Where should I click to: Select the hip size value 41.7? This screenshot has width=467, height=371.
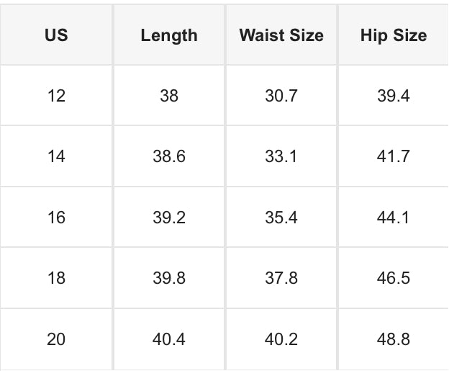pyautogui.click(x=394, y=156)
